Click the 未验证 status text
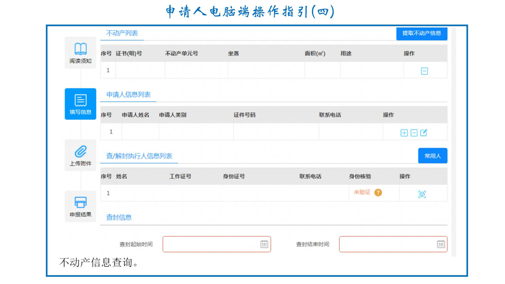This screenshot has height=284, width=505. point(362,192)
